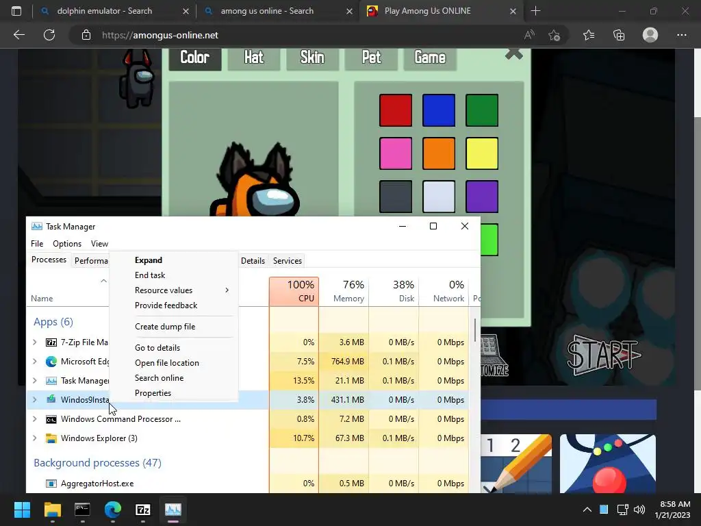
Task: Open Command Prompt from the taskbar
Action: tap(82, 510)
